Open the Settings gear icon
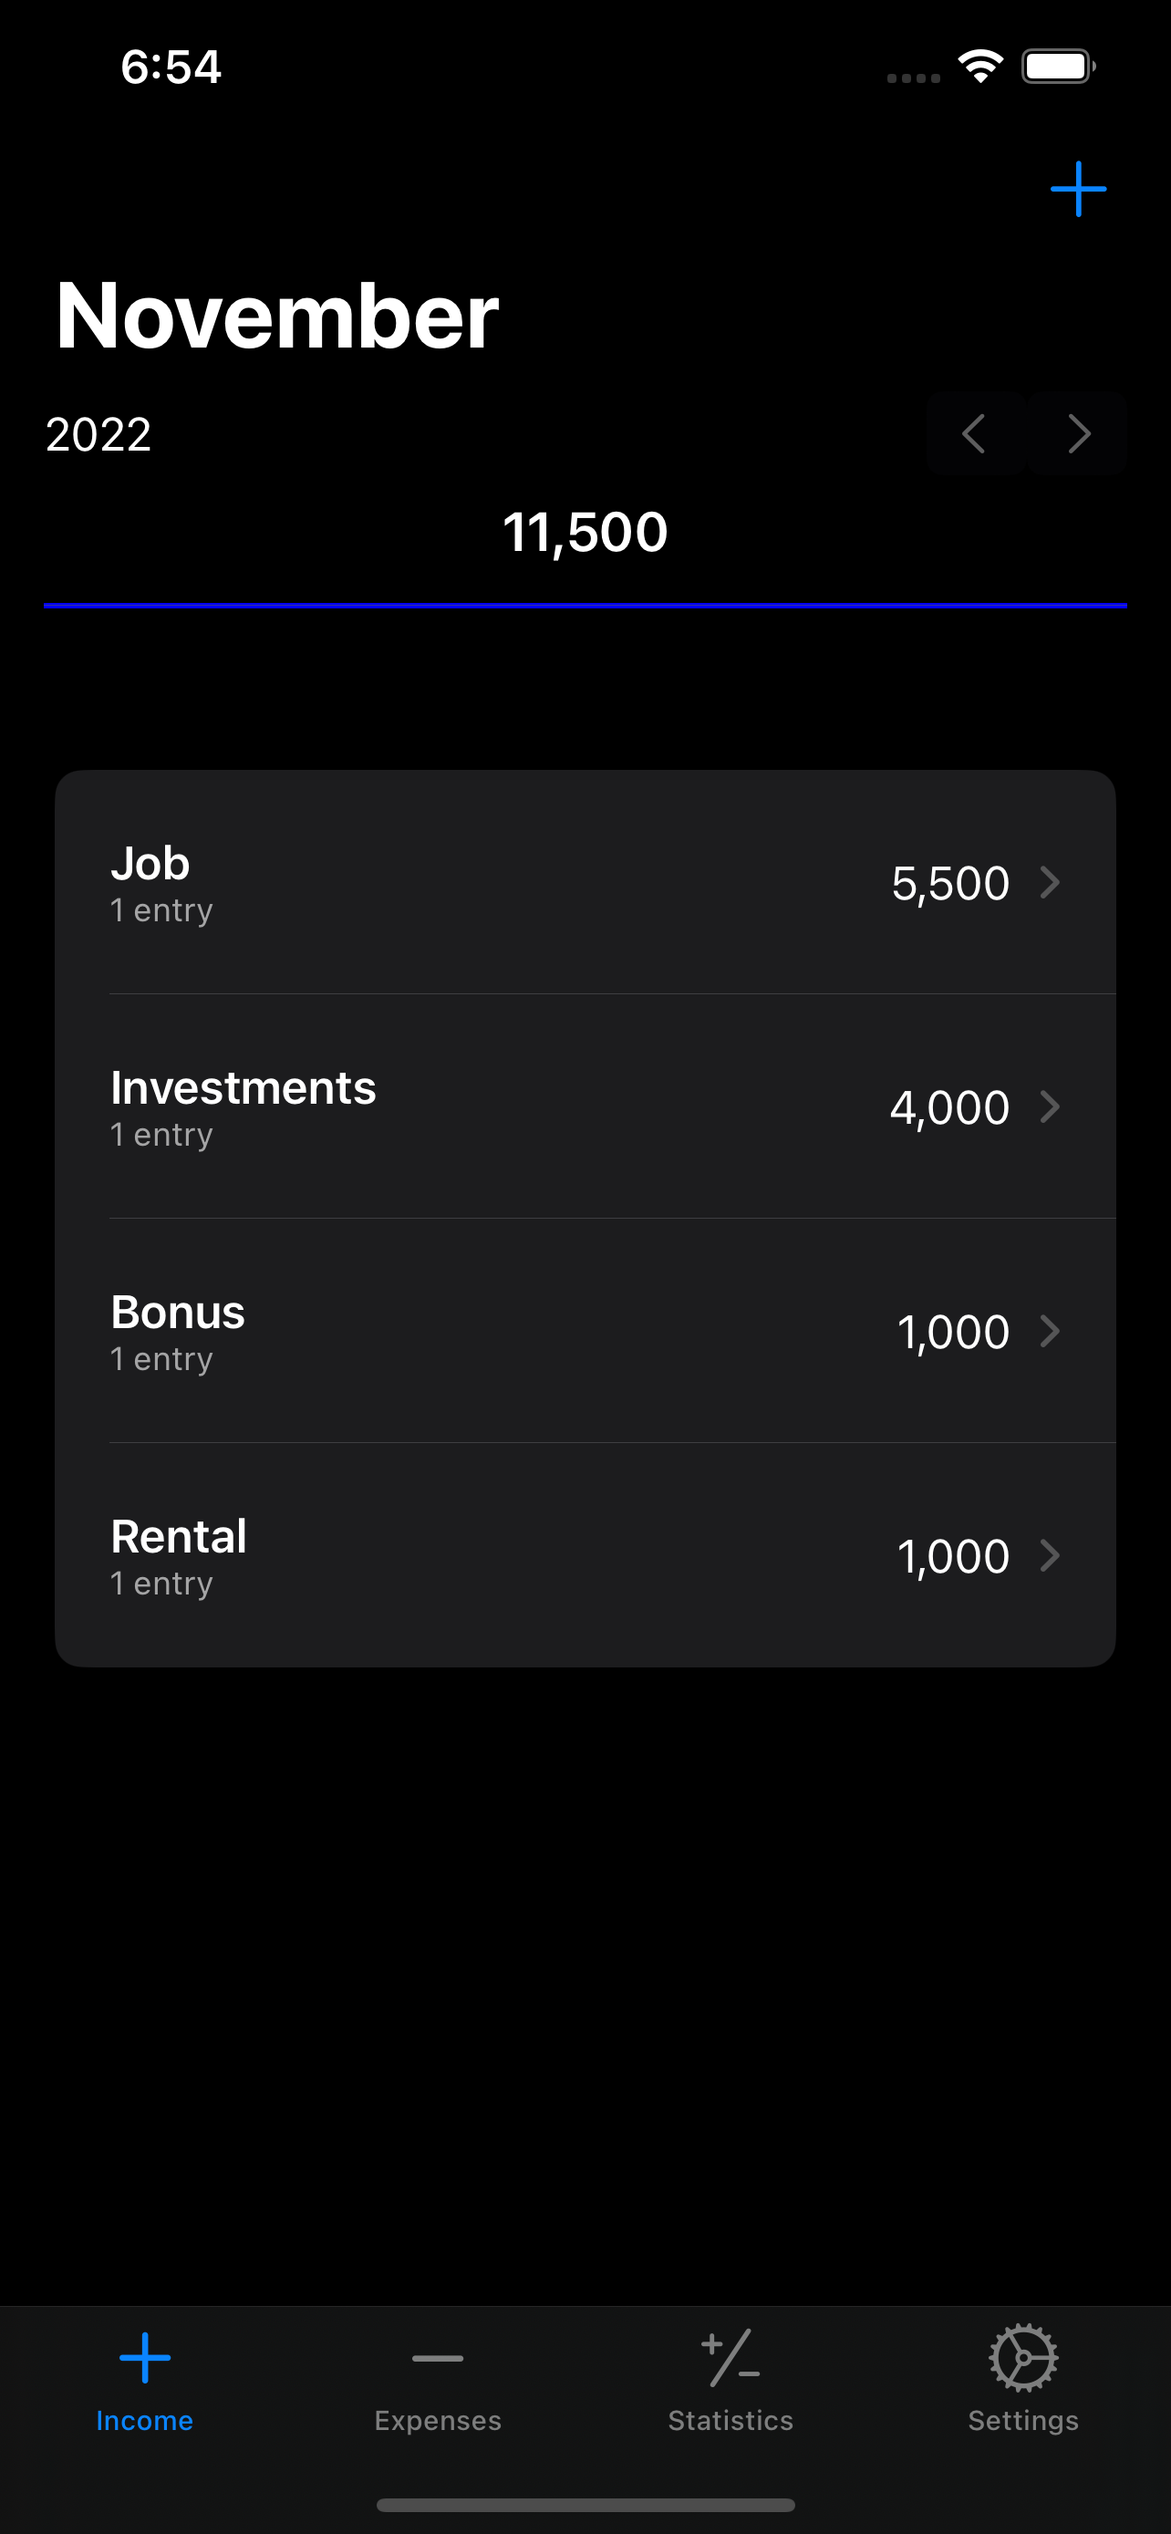Viewport: 1171px width, 2534px height. pyautogui.click(x=1022, y=2357)
